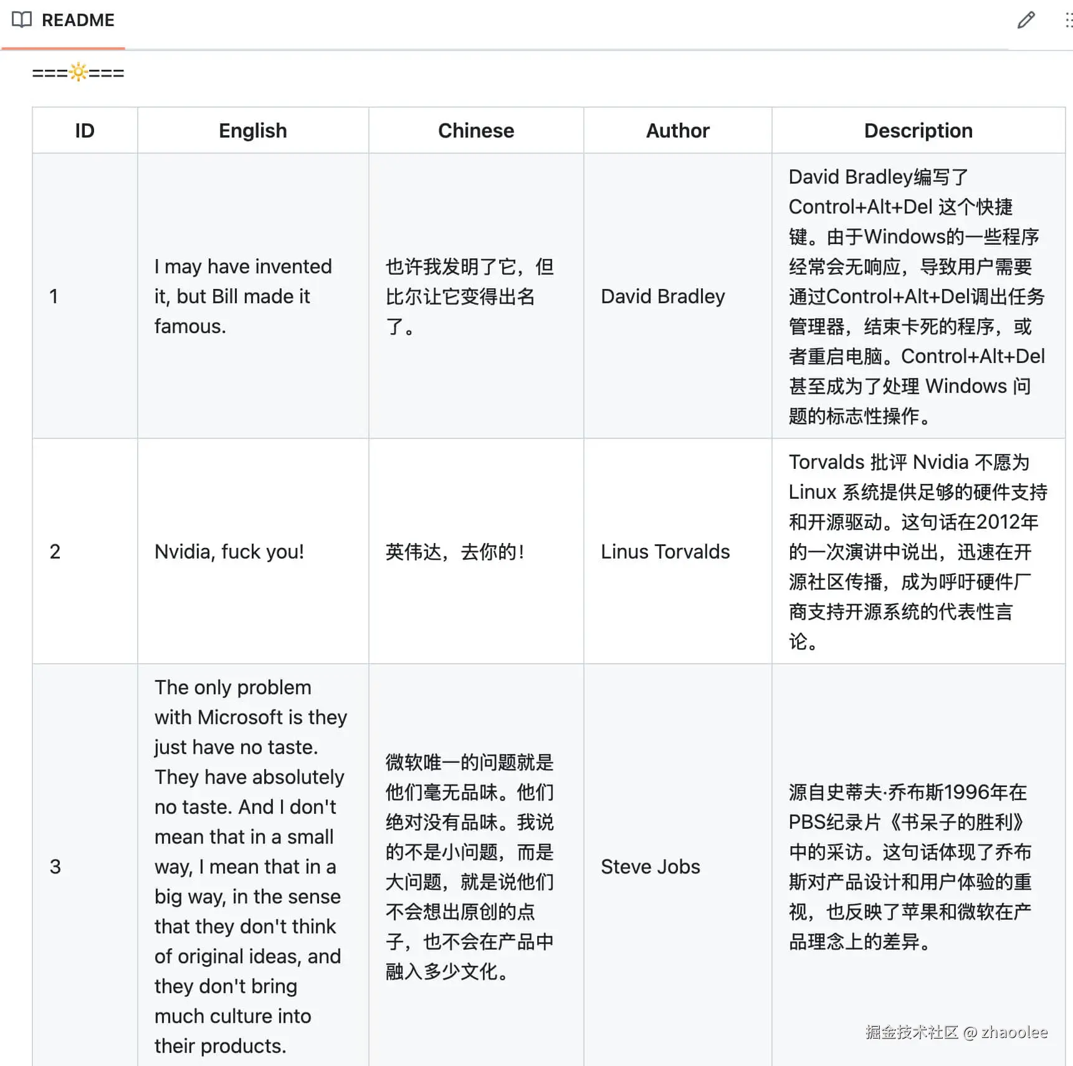Image resolution: width=1073 pixels, height=1066 pixels.
Task: Click the Chinese translation in row 2
Action: click(454, 552)
